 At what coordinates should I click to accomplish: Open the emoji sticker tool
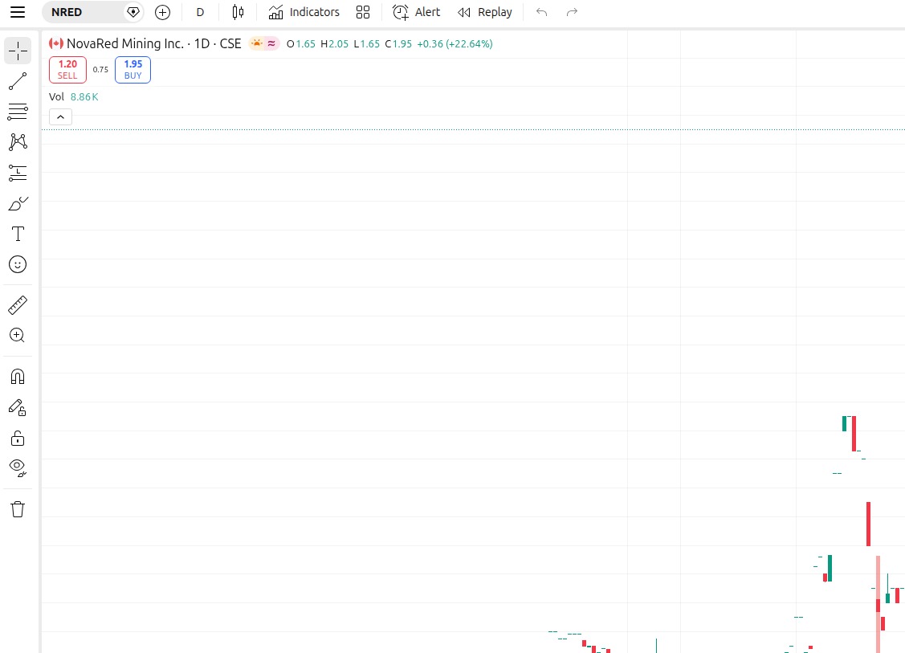(x=18, y=264)
